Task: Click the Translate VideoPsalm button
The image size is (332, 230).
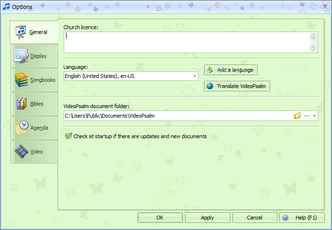Action: pos(237,86)
